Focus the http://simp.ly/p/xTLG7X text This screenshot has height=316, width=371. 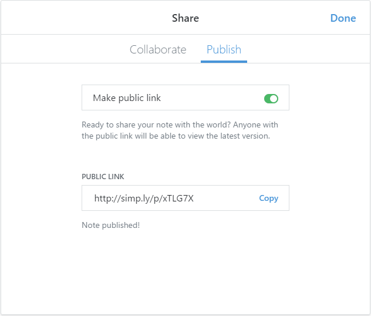(x=144, y=199)
